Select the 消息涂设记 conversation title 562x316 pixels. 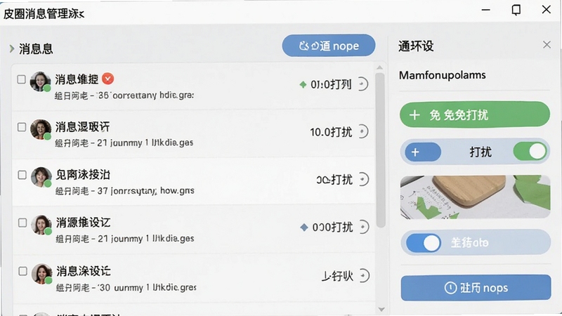click(84, 271)
